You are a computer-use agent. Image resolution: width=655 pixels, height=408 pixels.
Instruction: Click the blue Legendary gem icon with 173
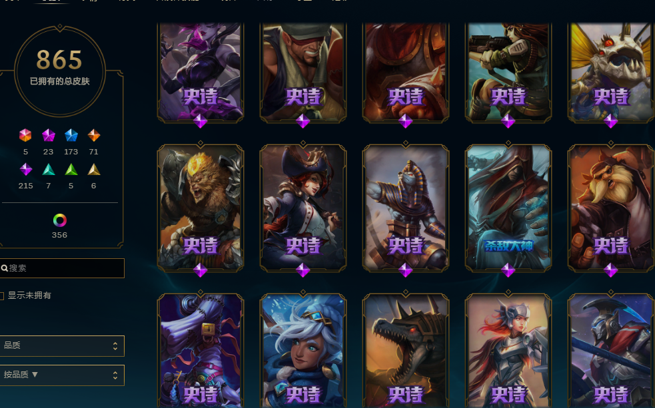tap(71, 135)
